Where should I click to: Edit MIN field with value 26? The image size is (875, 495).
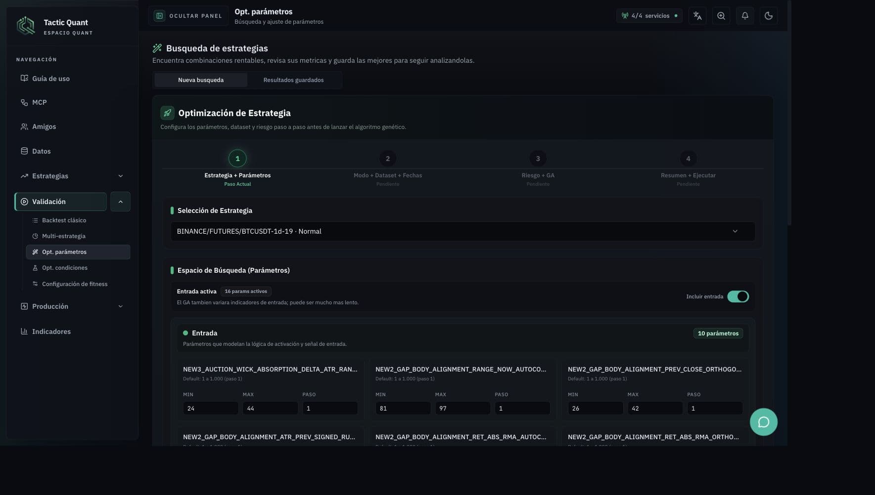click(x=596, y=409)
